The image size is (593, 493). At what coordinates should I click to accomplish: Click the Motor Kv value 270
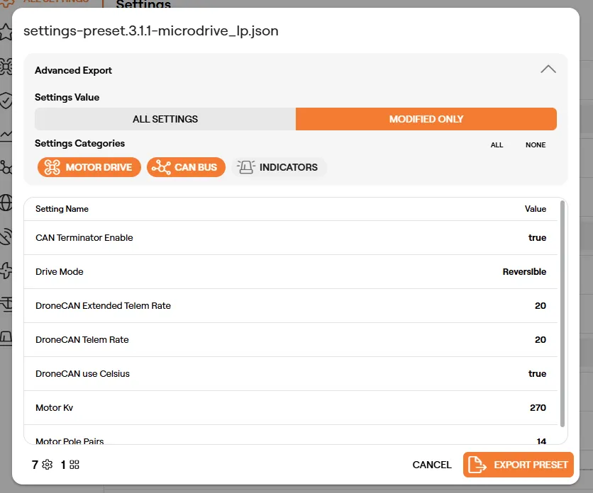pos(538,407)
